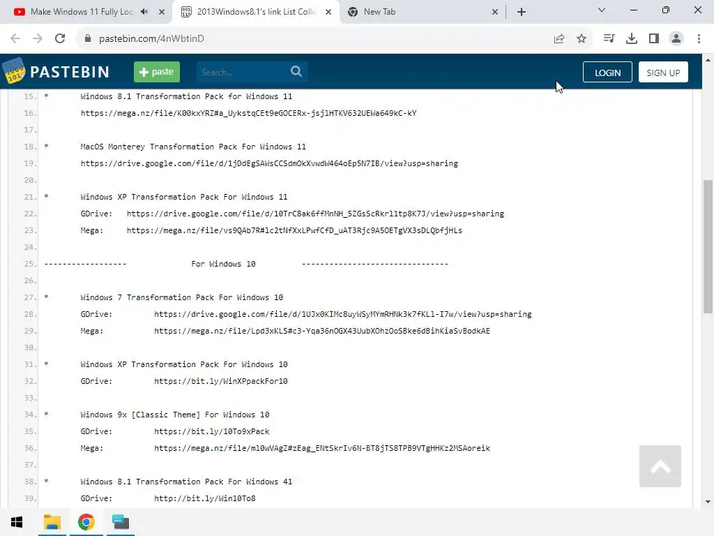The width and height of the screenshot is (714, 536).
Task: Go forward in browser history
Action: pyautogui.click(x=38, y=39)
